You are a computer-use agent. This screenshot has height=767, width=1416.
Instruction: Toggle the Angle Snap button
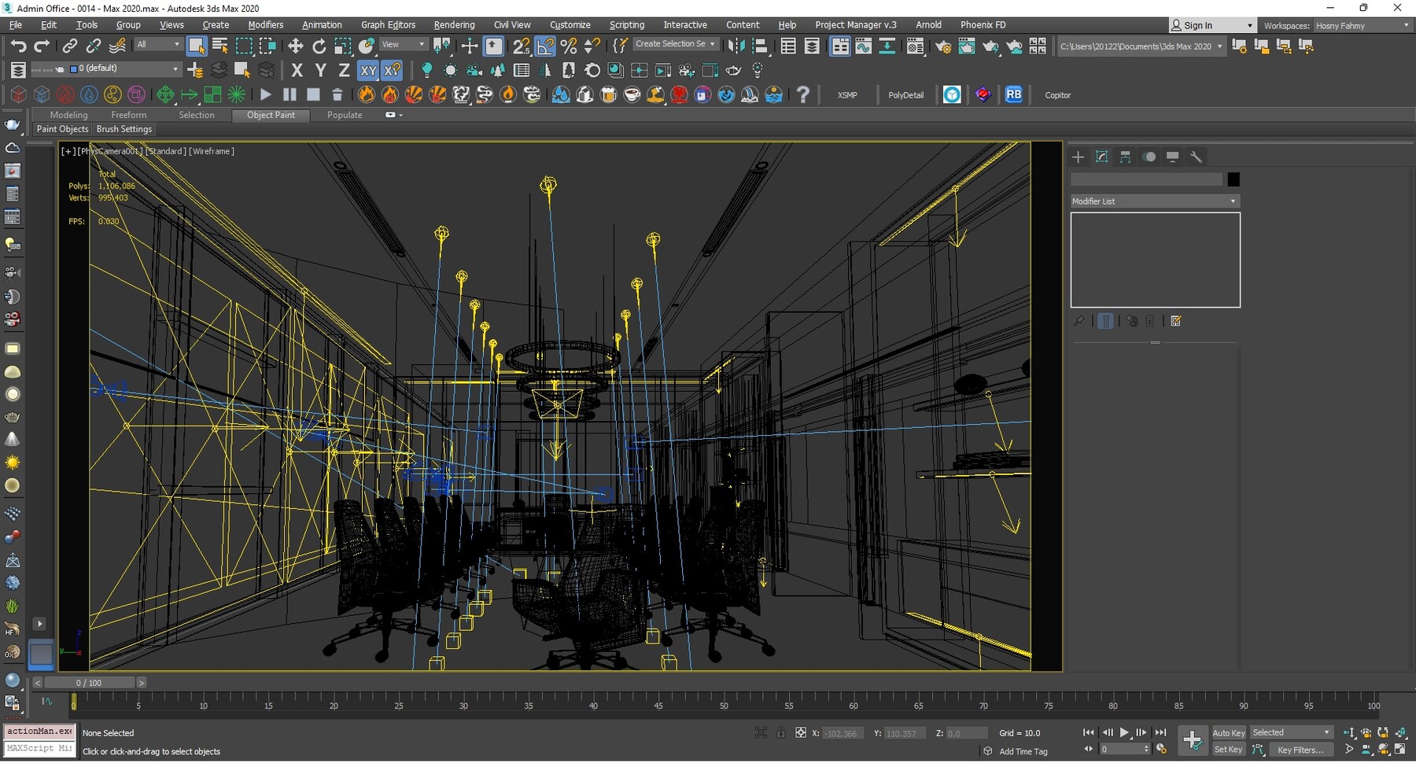(545, 46)
